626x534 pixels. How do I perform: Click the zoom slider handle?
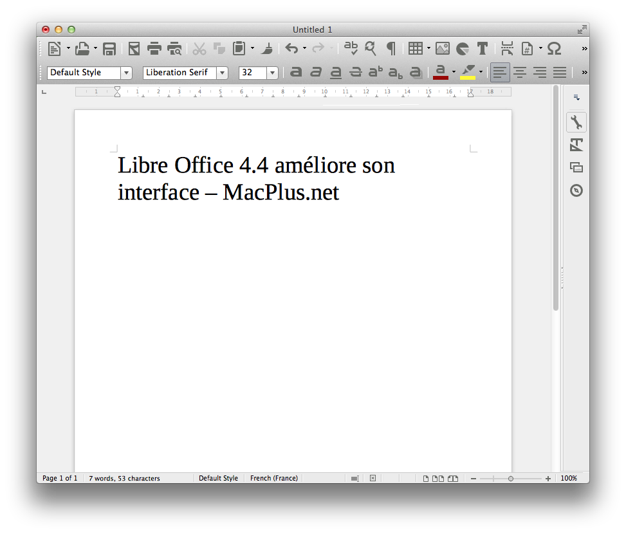pyautogui.click(x=511, y=479)
